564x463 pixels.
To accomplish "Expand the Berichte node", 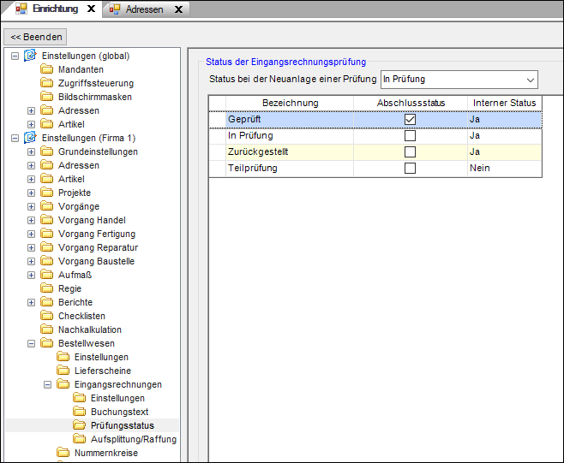I will pos(32,302).
